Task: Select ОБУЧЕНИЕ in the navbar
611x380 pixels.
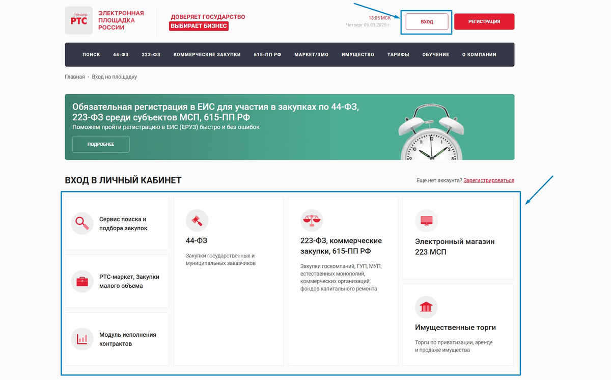Action: [435, 55]
